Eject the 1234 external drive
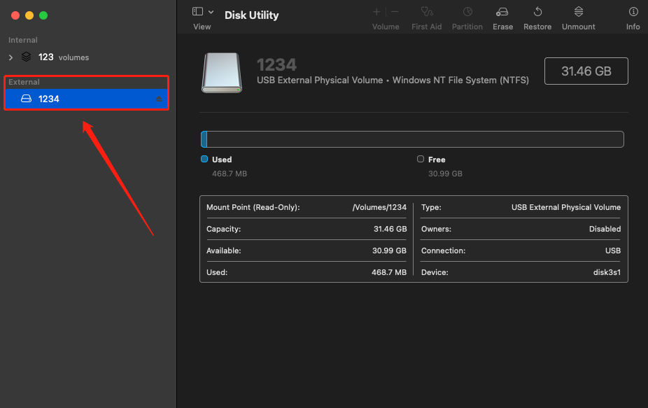The width and height of the screenshot is (648, 408). pyautogui.click(x=159, y=99)
